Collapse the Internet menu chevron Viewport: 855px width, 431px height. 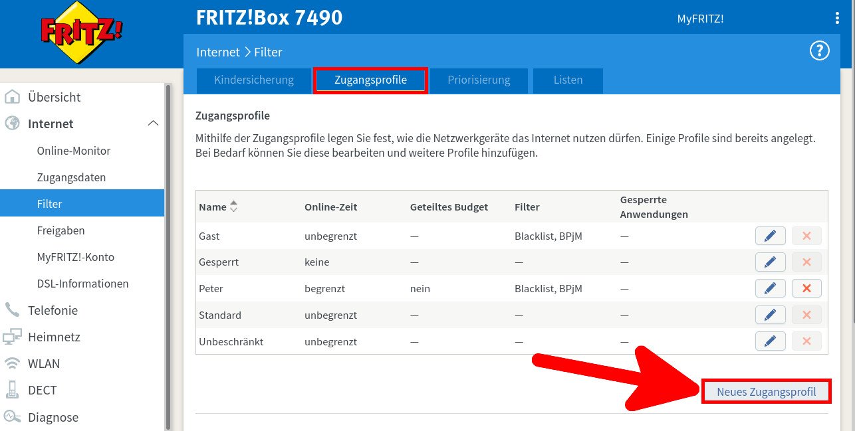153,124
